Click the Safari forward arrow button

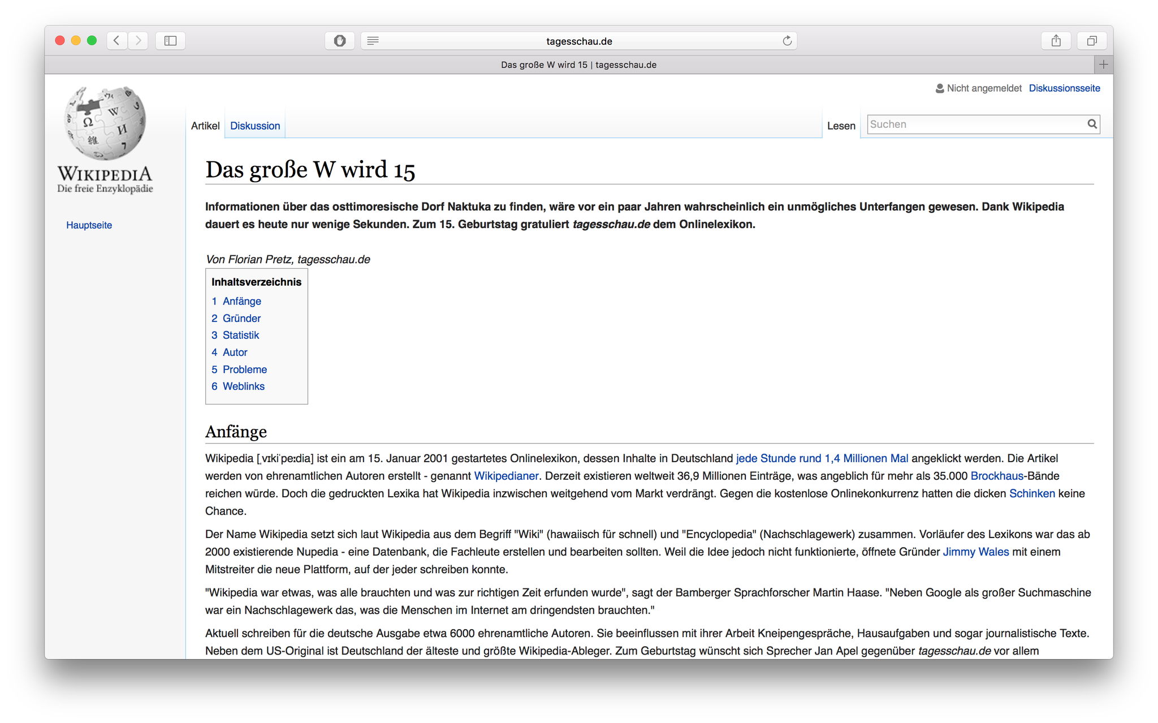click(x=138, y=41)
